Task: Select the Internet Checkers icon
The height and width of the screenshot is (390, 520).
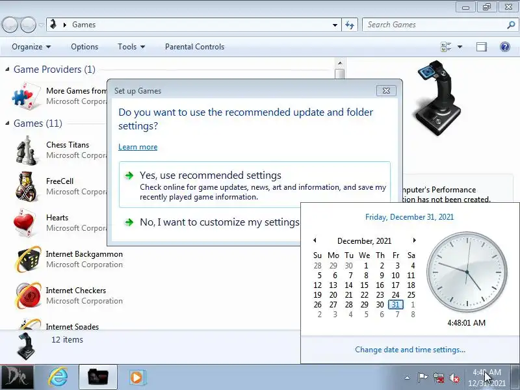Action: coord(28,296)
